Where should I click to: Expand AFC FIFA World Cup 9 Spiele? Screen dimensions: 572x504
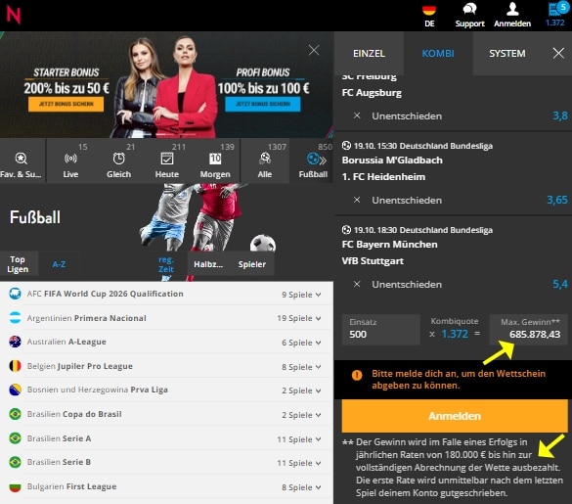point(301,295)
